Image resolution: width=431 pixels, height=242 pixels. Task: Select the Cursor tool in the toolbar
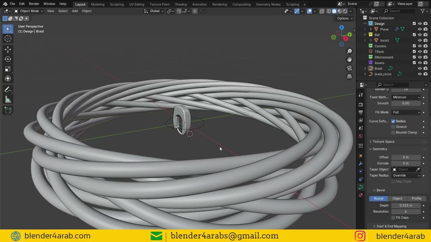(8, 39)
